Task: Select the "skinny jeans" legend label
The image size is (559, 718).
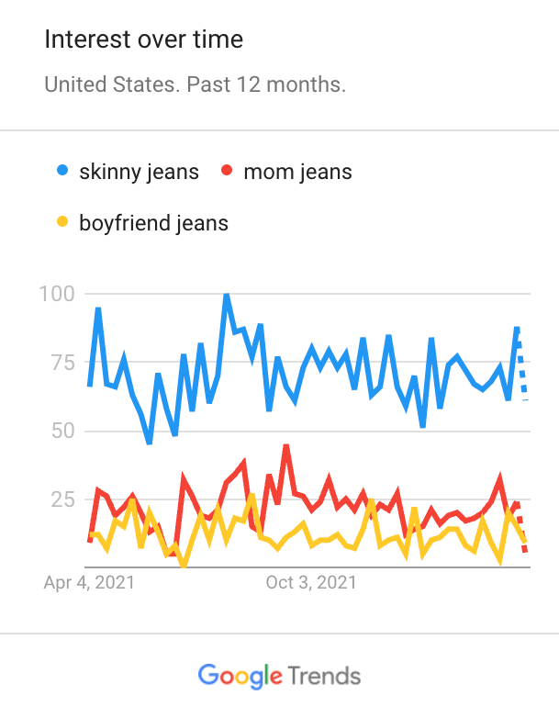Action: pos(139,172)
